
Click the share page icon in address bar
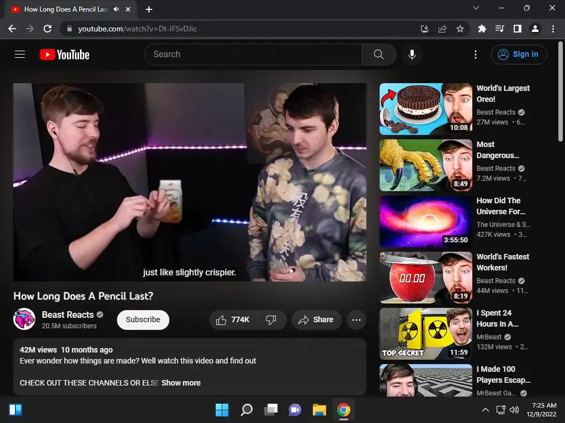tap(443, 29)
